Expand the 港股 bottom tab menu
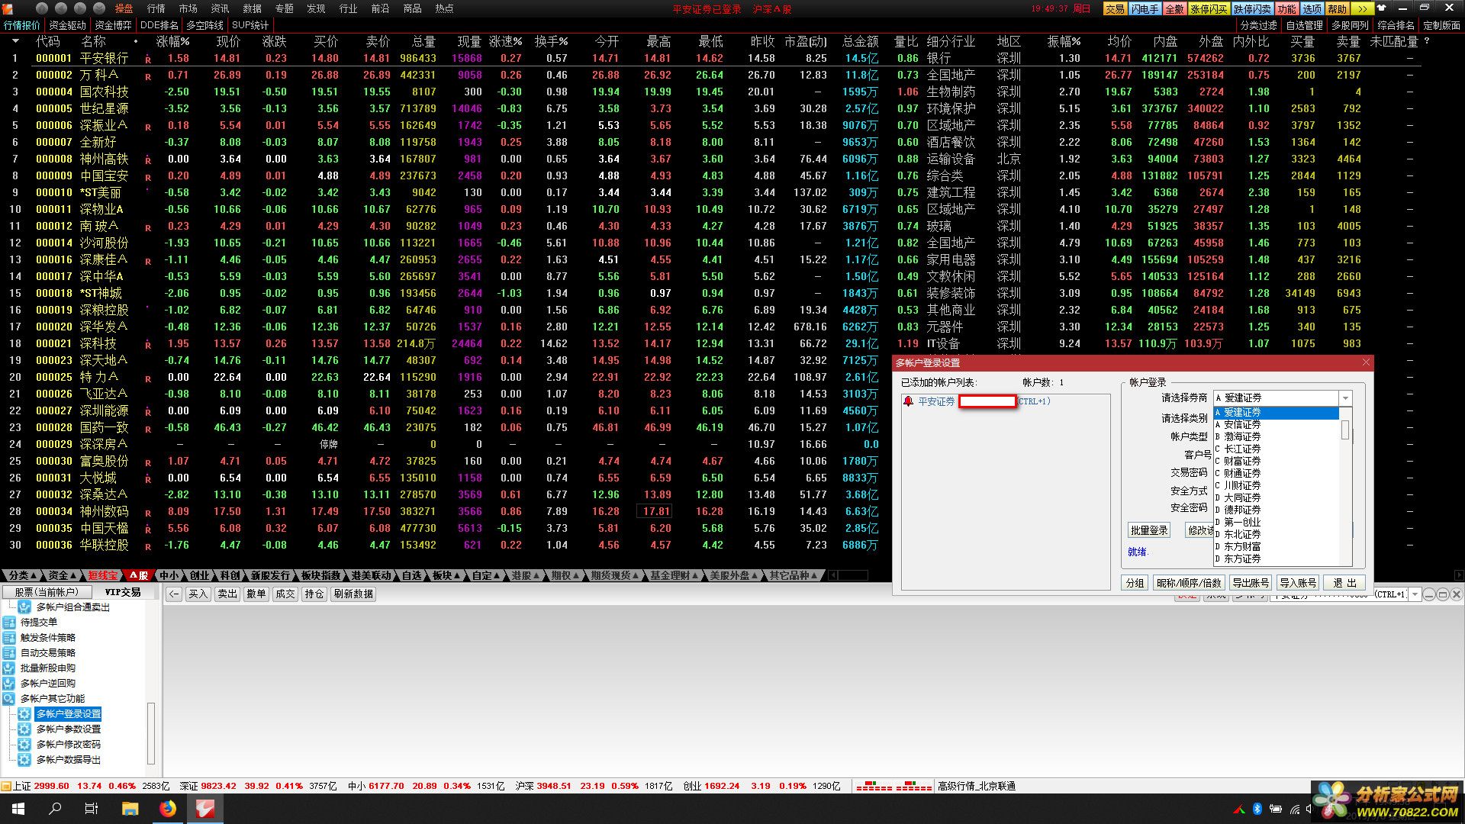 coord(525,575)
